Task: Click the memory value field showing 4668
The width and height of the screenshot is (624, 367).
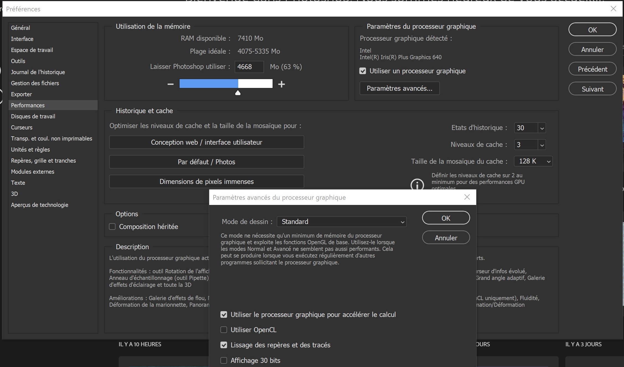Action: 249,67
